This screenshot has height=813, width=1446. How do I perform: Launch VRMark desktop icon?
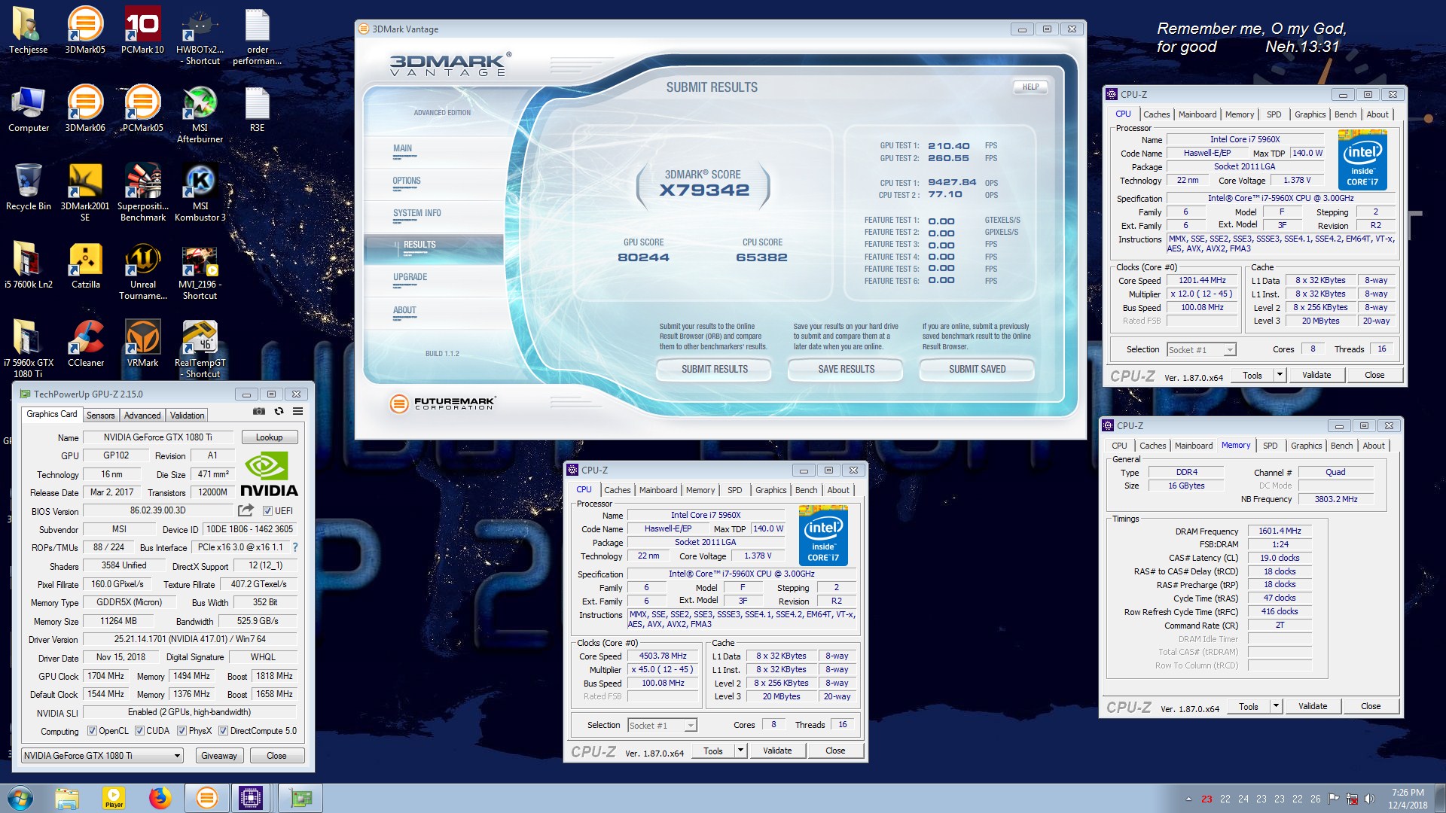pyautogui.click(x=142, y=343)
